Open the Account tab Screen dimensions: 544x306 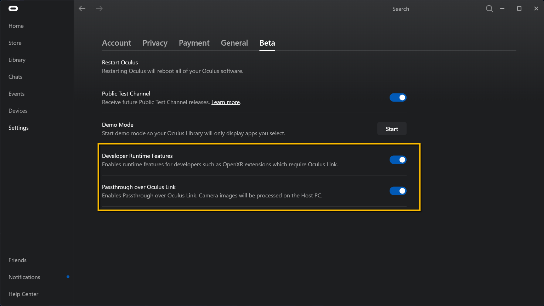(117, 43)
